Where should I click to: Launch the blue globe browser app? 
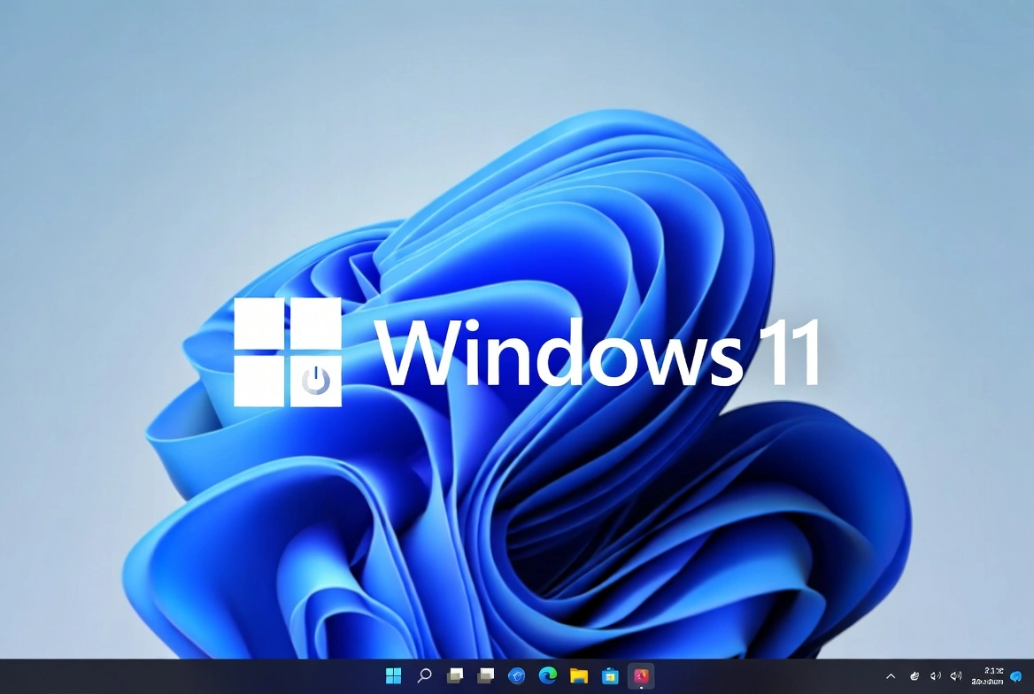pyautogui.click(x=516, y=675)
